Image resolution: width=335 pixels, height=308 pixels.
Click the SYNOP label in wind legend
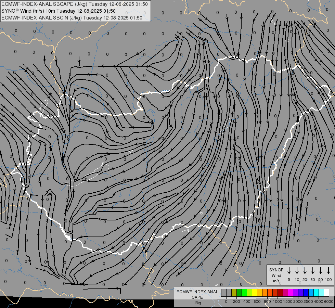pos(276,270)
